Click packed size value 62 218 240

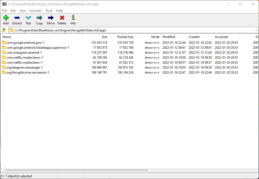[x=126, y=57]
